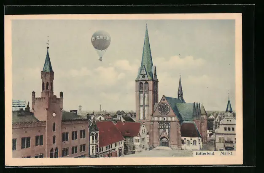Click the white building at right edge

[x=225, y=134]
